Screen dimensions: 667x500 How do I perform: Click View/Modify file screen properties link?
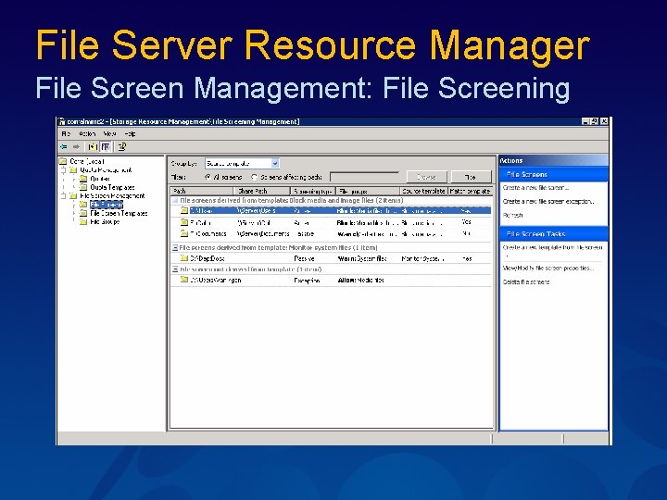point(548,269)
